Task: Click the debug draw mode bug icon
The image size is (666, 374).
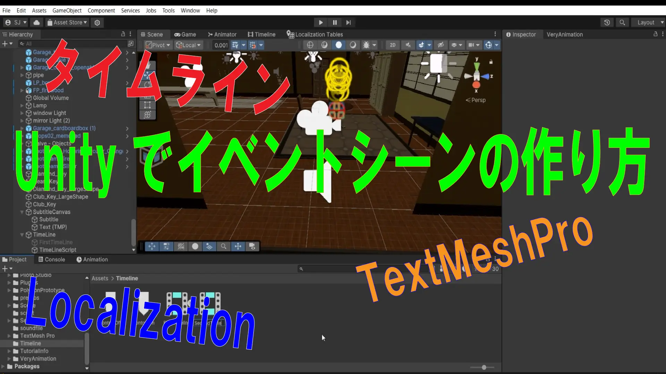Action: pyautogui.click(x=366, y=45)
